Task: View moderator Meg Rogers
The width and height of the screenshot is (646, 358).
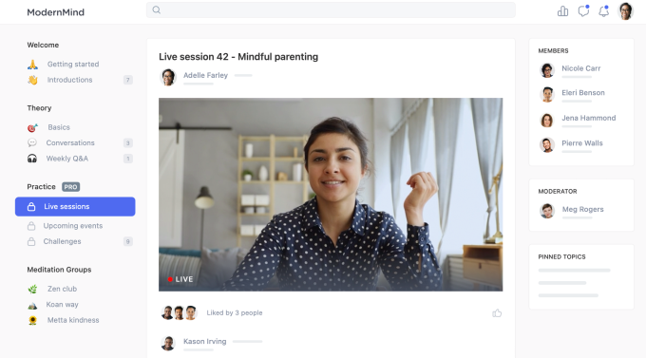Action: click(583, 209)
